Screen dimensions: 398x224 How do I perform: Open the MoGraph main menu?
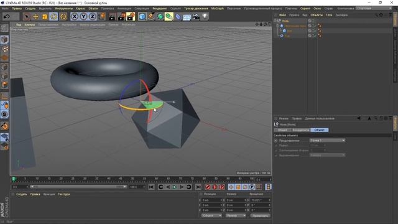coord(218,8)
